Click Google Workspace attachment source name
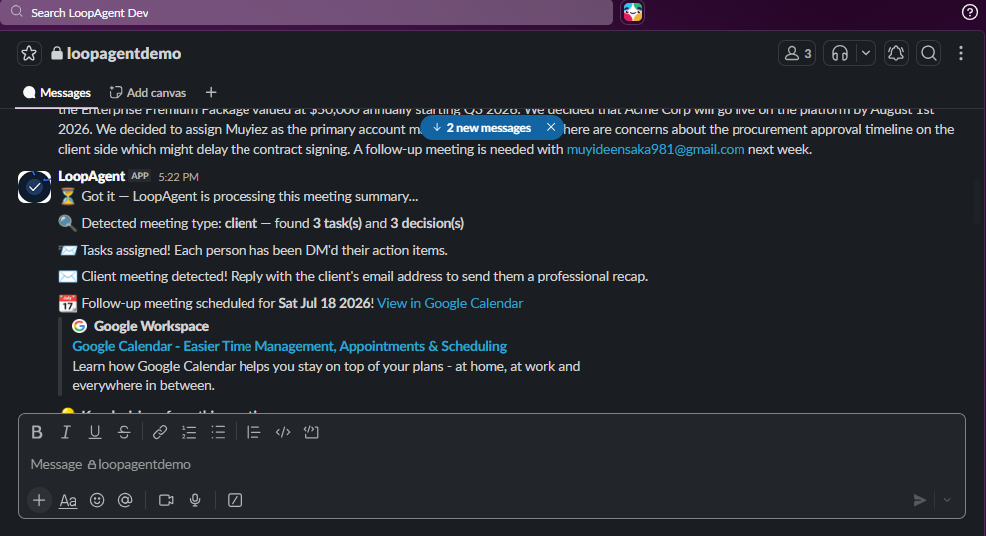Viewport: 986px width, 536px height. point(151,326)
